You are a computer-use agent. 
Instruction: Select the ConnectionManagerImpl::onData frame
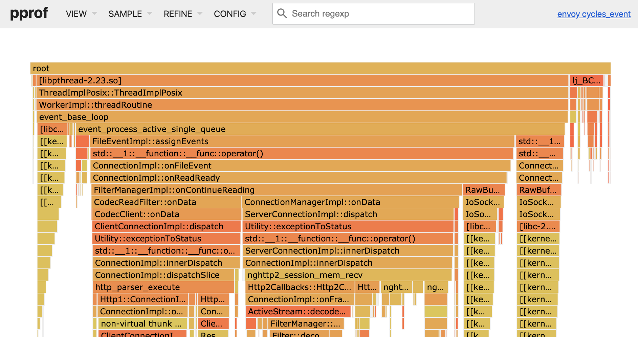pyautogui.click(x=350, y=202)
